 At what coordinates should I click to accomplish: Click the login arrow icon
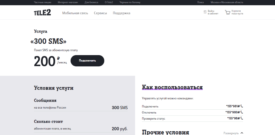(x=205, y=12)
